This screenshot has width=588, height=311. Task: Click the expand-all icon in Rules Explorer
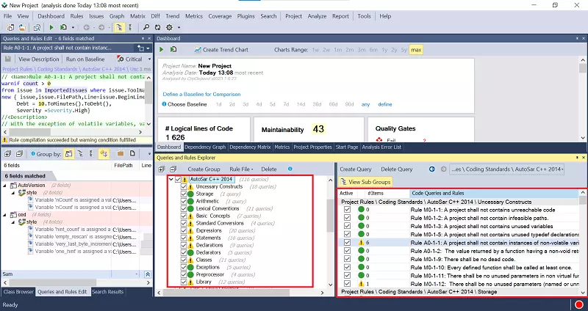pyautogui.click(x=162, y=169)
